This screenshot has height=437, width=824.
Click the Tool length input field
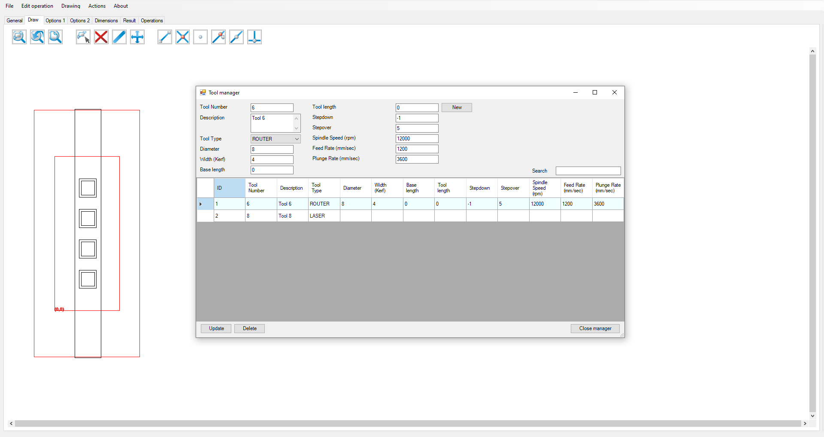(417, 108)
